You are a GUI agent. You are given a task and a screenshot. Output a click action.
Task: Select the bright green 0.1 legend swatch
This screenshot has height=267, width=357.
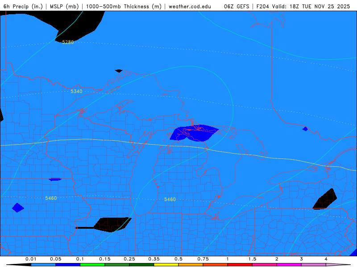(x=92, y=265)
